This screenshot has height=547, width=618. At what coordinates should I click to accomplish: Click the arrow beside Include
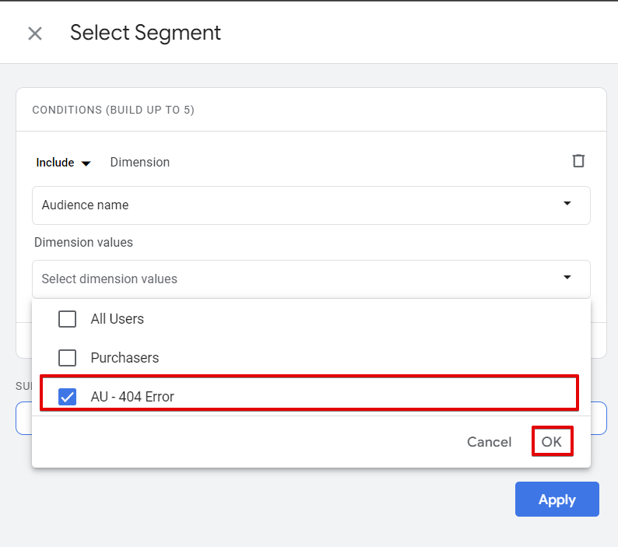click(x=86, y=163)
